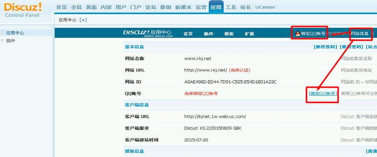
Task: Go to app center 插件 tab
Action: (x=208, y=34)
